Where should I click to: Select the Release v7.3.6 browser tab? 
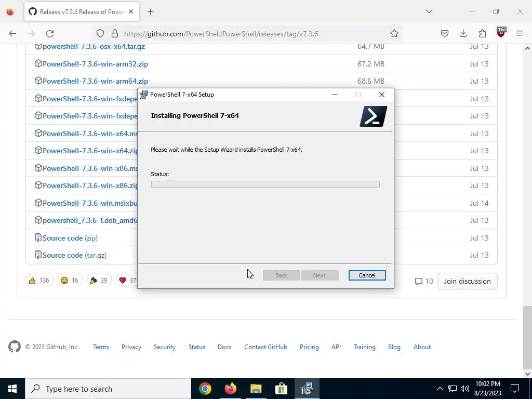82,12
